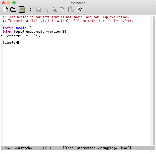The width and height of the screenshot is (156, 154).
Task: Toggle the read-only indicator in the mode line
Action: tap(7, 148)
